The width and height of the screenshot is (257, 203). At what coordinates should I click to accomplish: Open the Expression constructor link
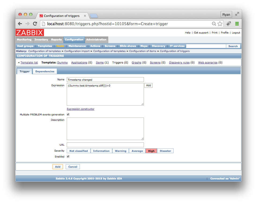coord(81,109)
